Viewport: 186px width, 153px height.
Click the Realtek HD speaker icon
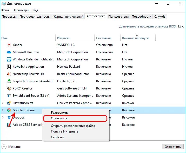pos(9,74)
